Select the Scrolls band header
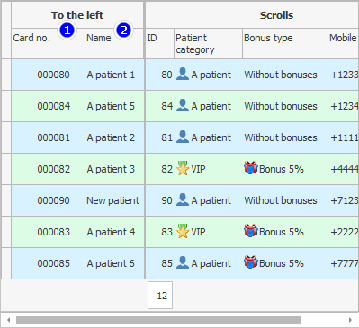The width and height of the screenshot is (359, 328). 276,15
